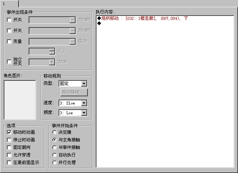Open the 速度 speed dropdown
The width and height of the screenshot is (238, 173).
pyautogui.click(x=84, y=103)
